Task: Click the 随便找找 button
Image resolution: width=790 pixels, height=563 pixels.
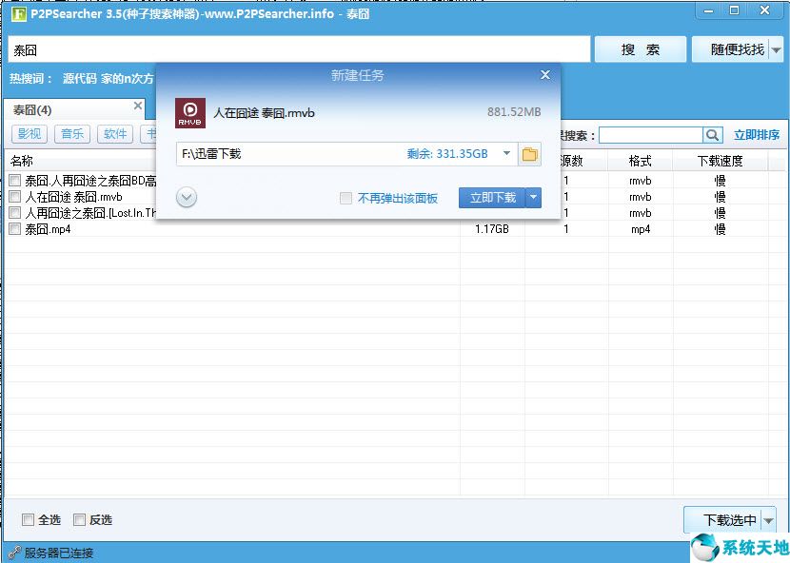Action: point(731,49)
